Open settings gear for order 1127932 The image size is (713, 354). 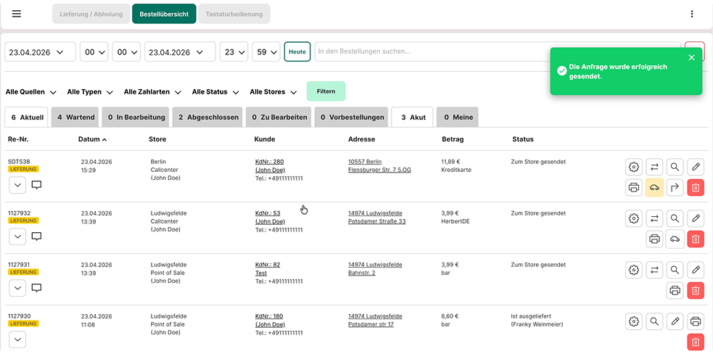click(x=633, y=218)
